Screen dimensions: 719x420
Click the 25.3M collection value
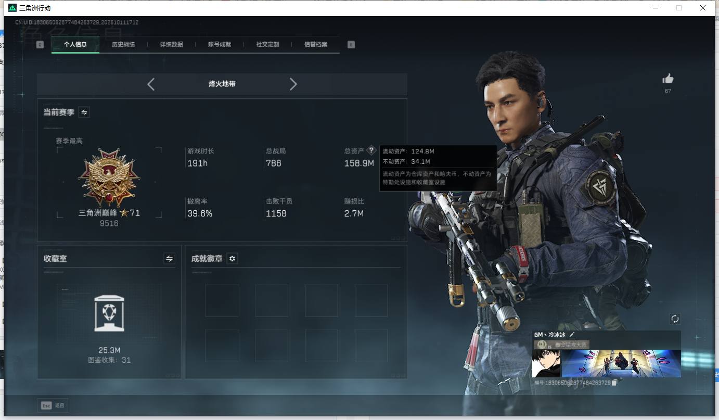coord(109,350)
